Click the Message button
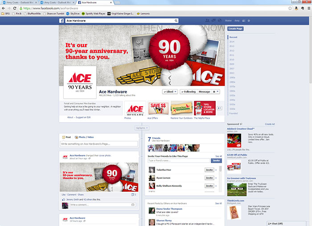The width and height of the screenshot is (312, 226). 204,92
